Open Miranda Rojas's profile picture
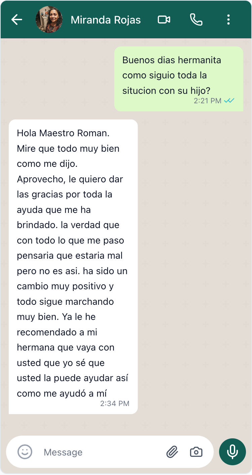Viewport: 252px width, 475px height. pyautogui.click(x=49, y=20)
